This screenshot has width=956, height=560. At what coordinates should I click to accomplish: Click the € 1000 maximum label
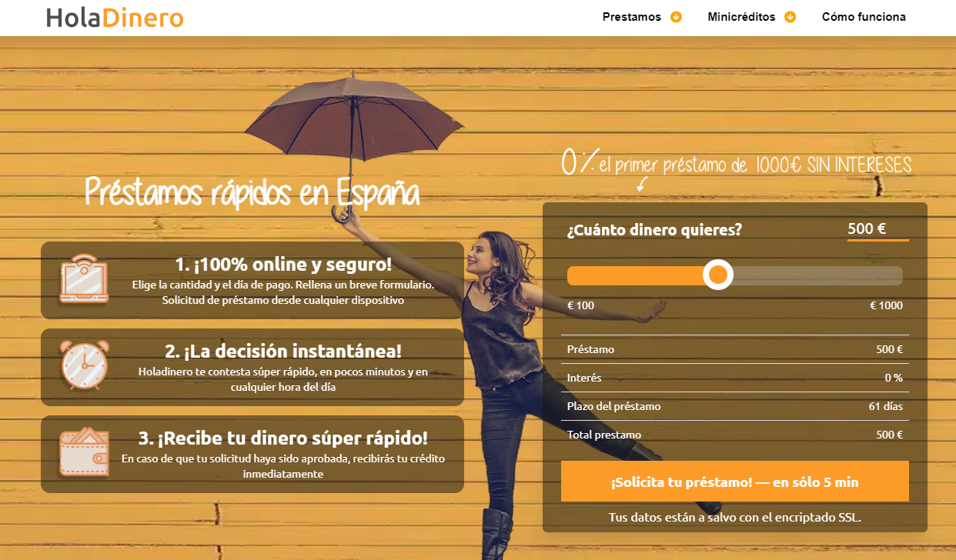click(x=886, y=305)
